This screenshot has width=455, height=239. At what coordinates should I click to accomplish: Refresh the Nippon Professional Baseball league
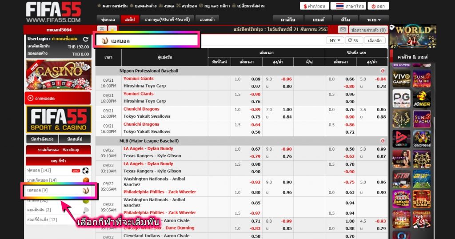[x=383, y=71]
